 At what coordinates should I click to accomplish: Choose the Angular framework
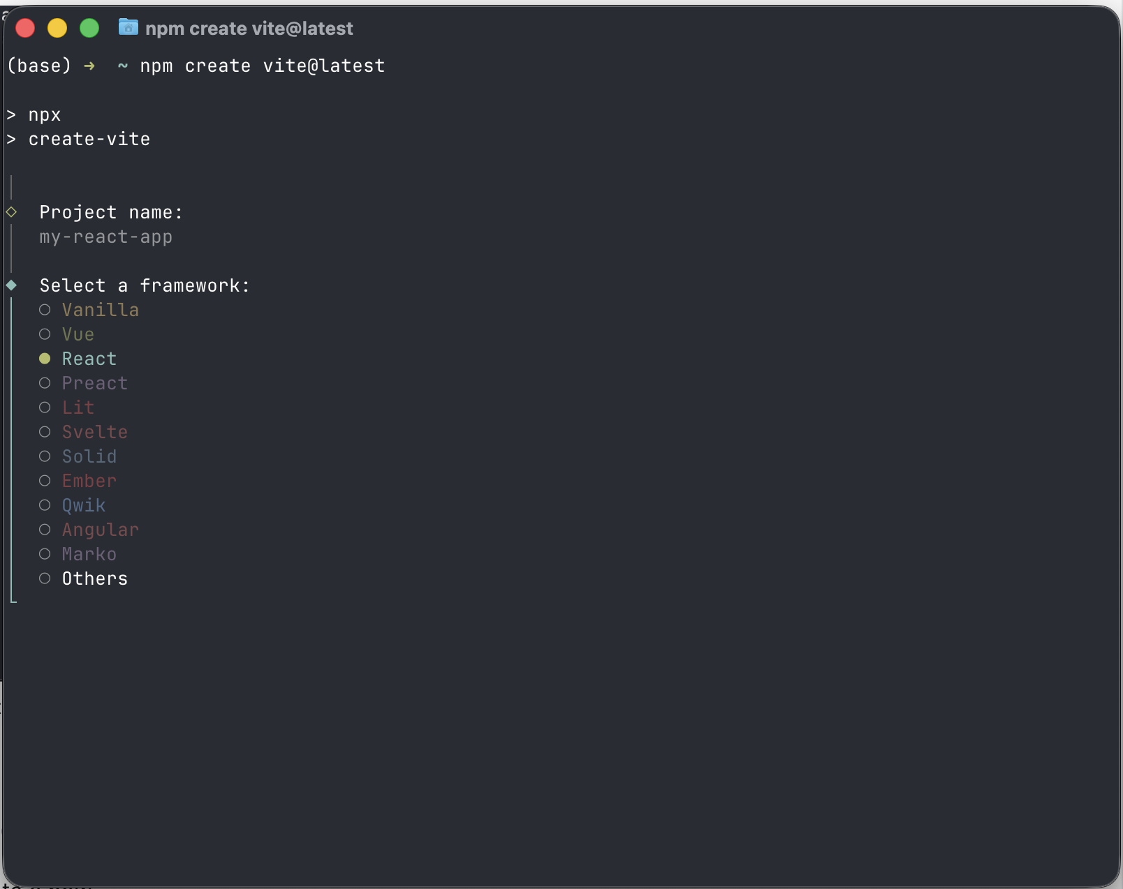tap(100, 530)
